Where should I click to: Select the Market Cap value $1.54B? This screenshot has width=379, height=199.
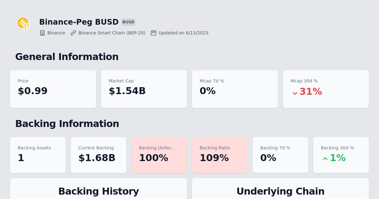coord(127,91)
